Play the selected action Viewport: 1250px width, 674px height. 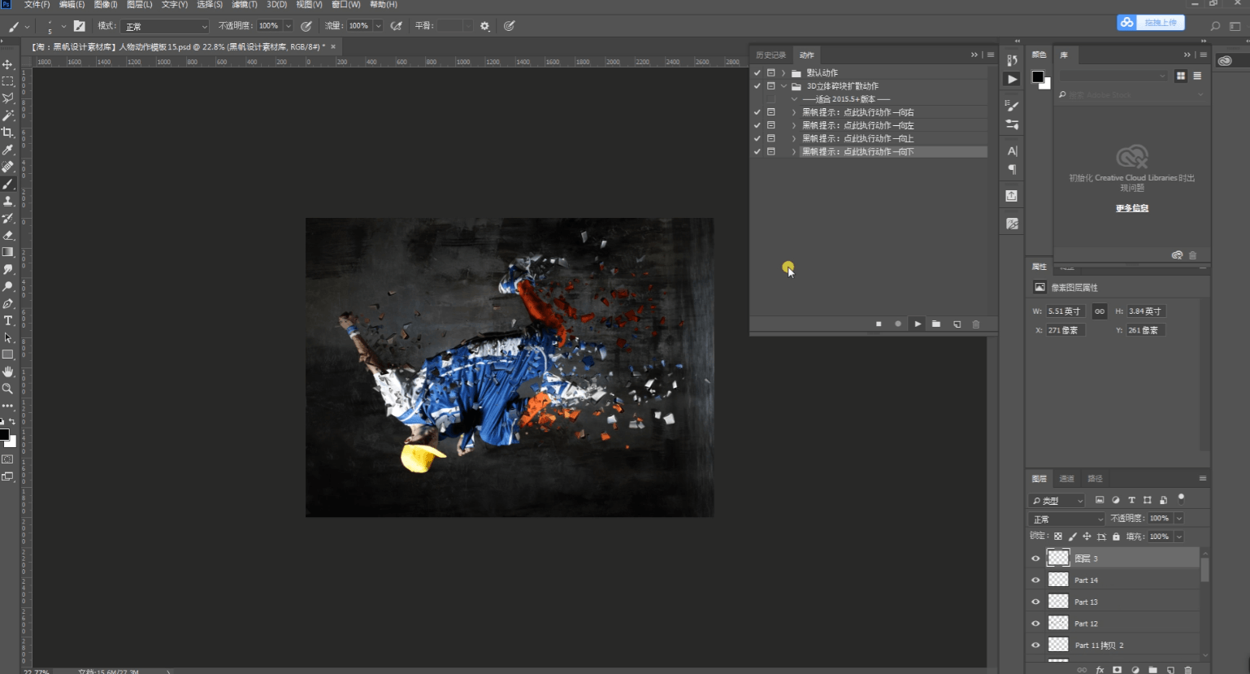pyautogui.click(x=918, y=324)
